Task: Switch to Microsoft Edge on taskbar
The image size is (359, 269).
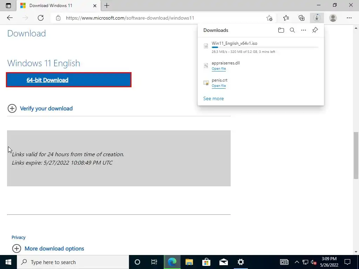Action: tap(172, 262)
